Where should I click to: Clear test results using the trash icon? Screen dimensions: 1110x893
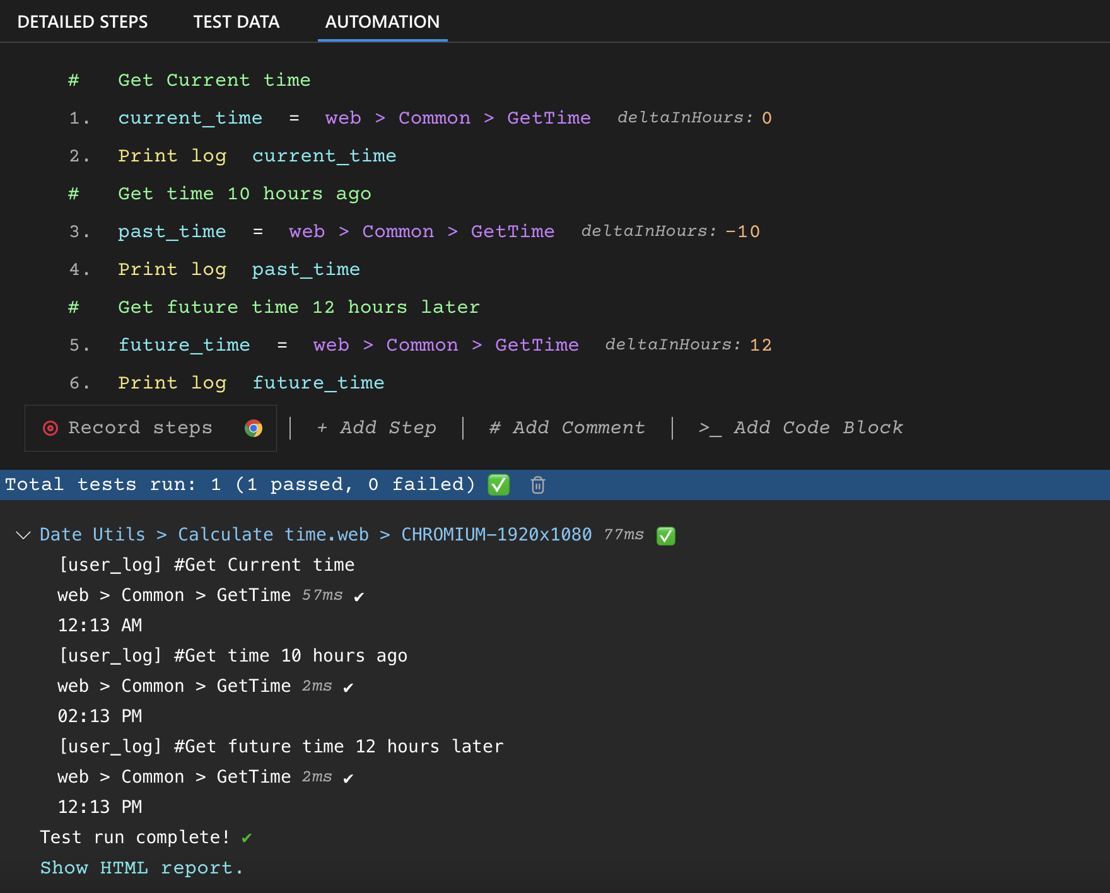pyautogui.click(x=537, y=485)
